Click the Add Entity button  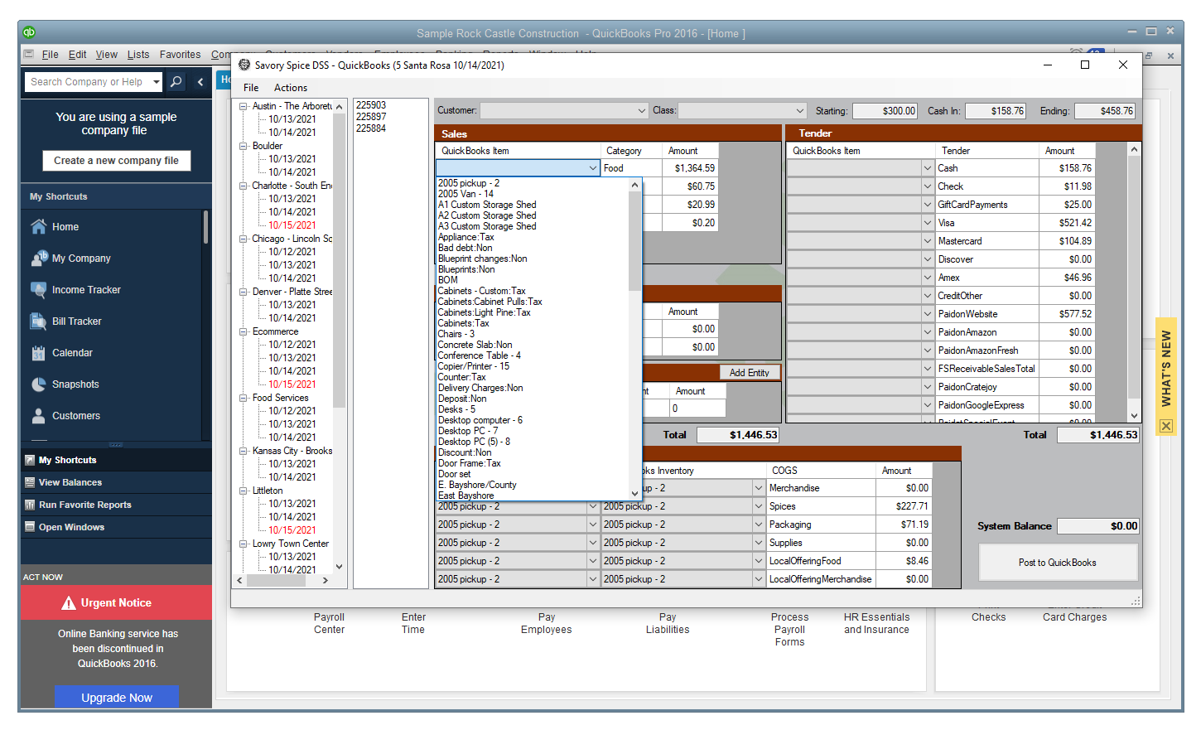pyautogui.click(x=749, y=373)
